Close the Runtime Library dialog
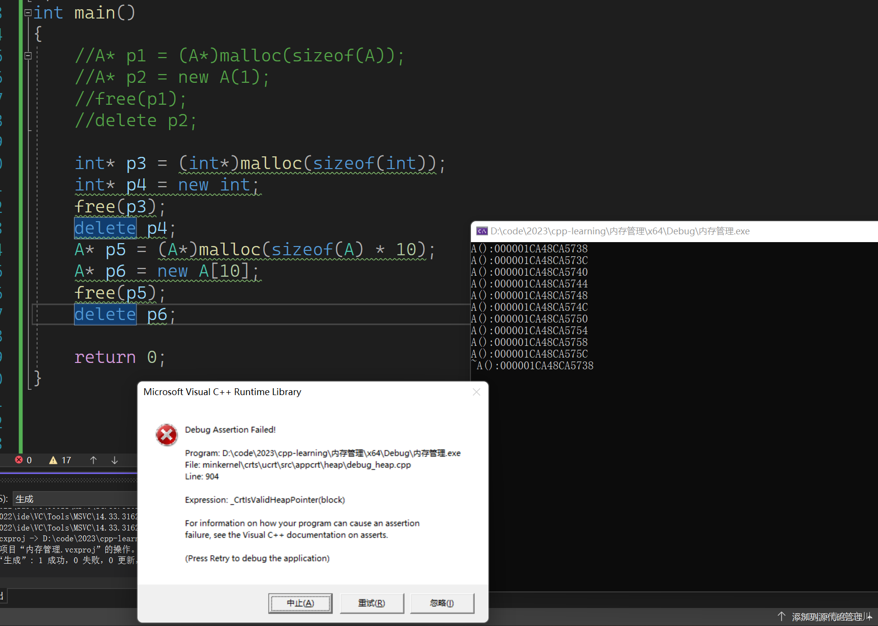The width and height of the screenshot is (878, 626). coord(476,392)
